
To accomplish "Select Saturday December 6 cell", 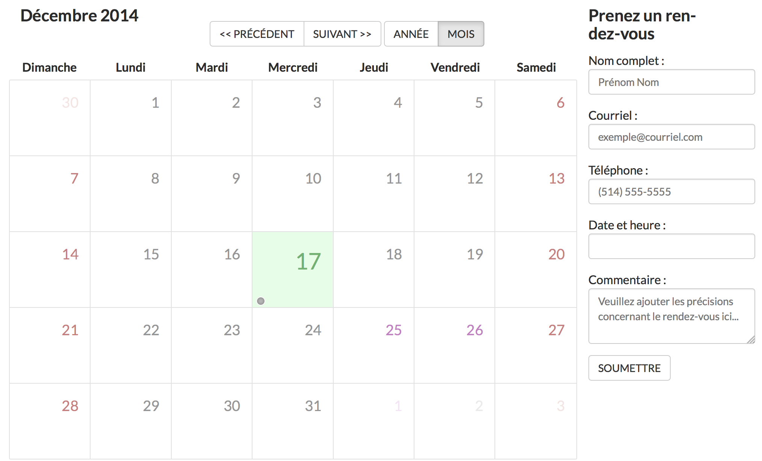I will 535,118.
